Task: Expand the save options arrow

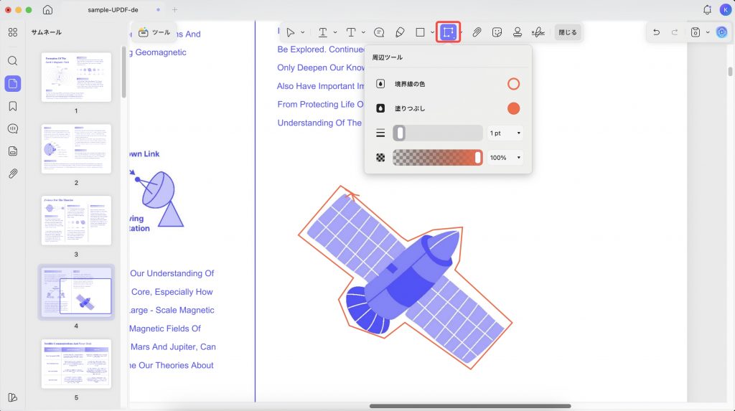Action: 708,32
